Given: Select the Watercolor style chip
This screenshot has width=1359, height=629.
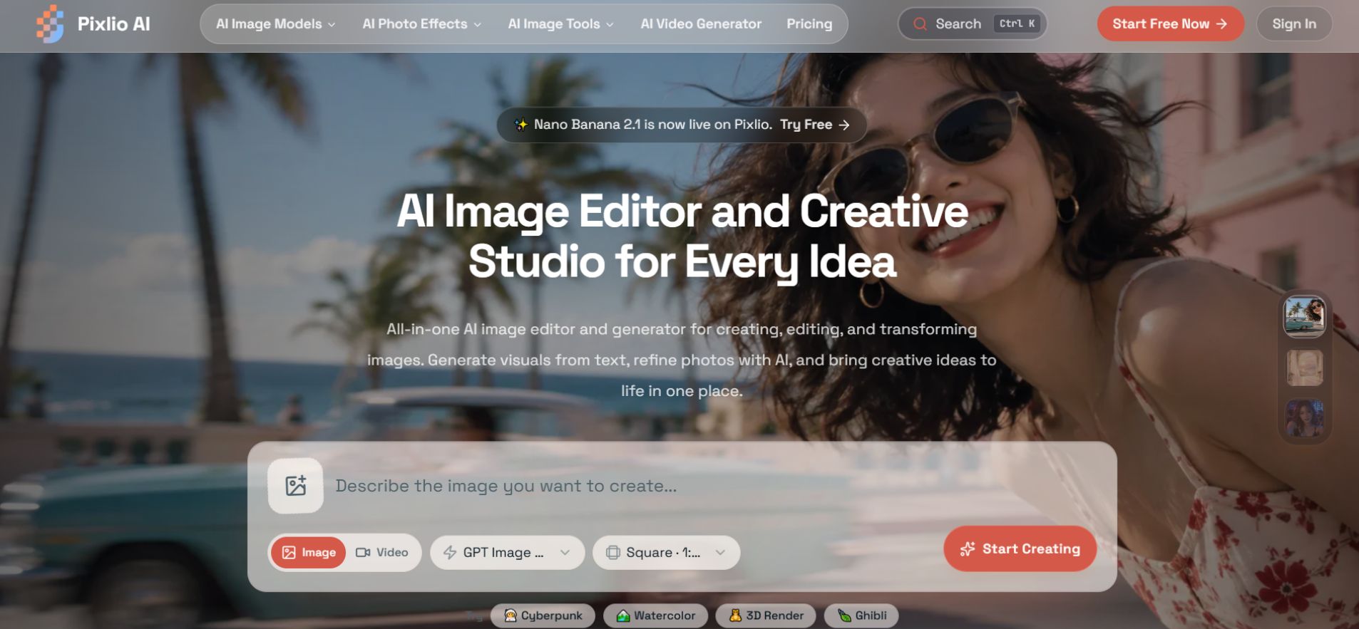Looking at the screenshot, I should click(655, 615).
